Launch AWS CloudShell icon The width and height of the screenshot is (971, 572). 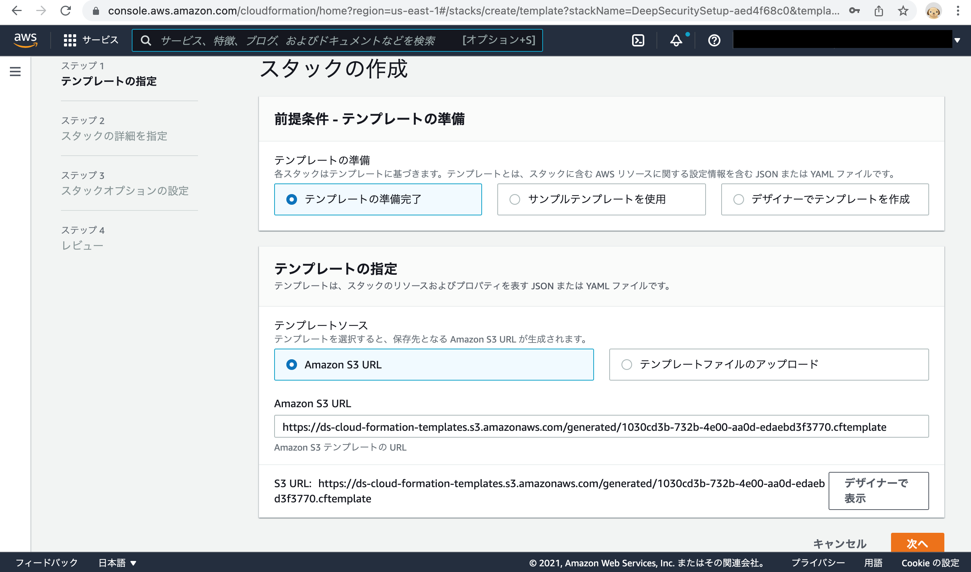(x=638, y=40)
